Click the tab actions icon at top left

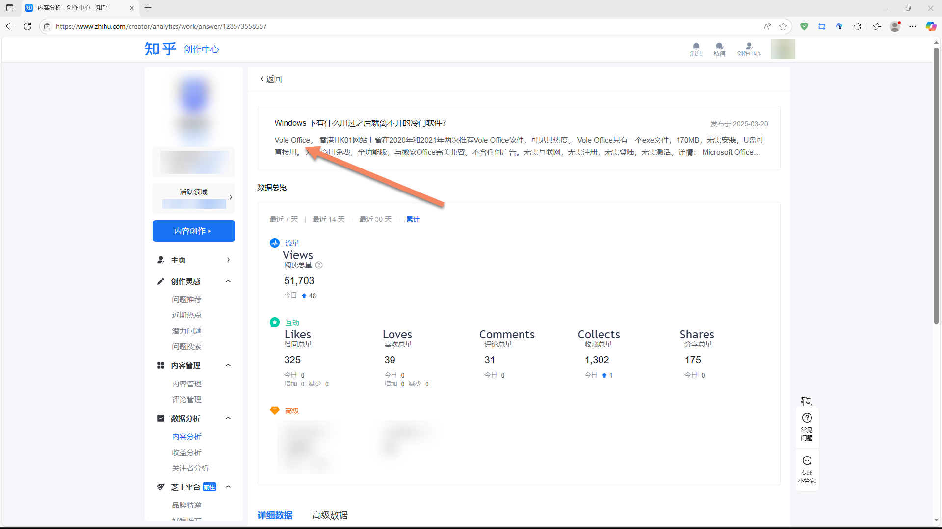pos(10,8)
